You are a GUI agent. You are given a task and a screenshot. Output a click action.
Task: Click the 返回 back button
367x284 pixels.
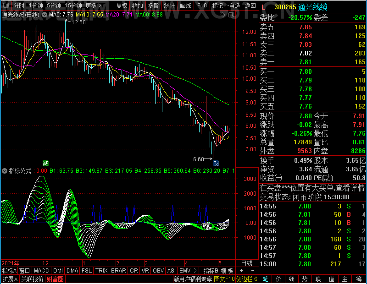(250, 5)
